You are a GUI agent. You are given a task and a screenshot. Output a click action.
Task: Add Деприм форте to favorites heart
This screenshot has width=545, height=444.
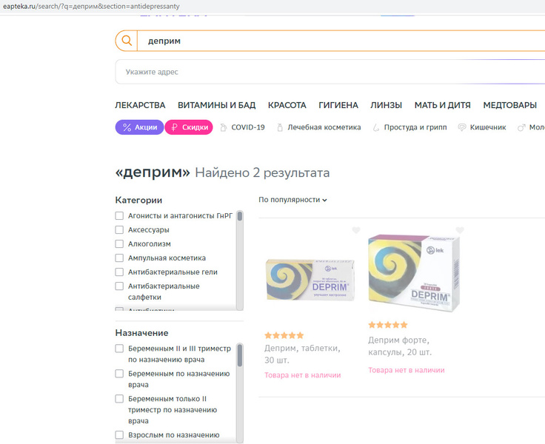click(460, 230)
